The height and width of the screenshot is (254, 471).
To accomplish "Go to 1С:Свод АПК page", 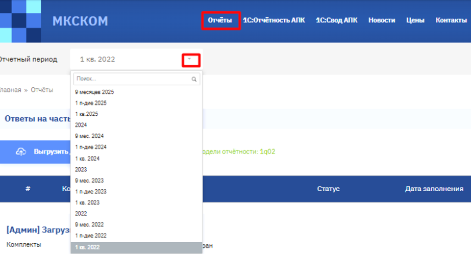I will pos(336,20).
